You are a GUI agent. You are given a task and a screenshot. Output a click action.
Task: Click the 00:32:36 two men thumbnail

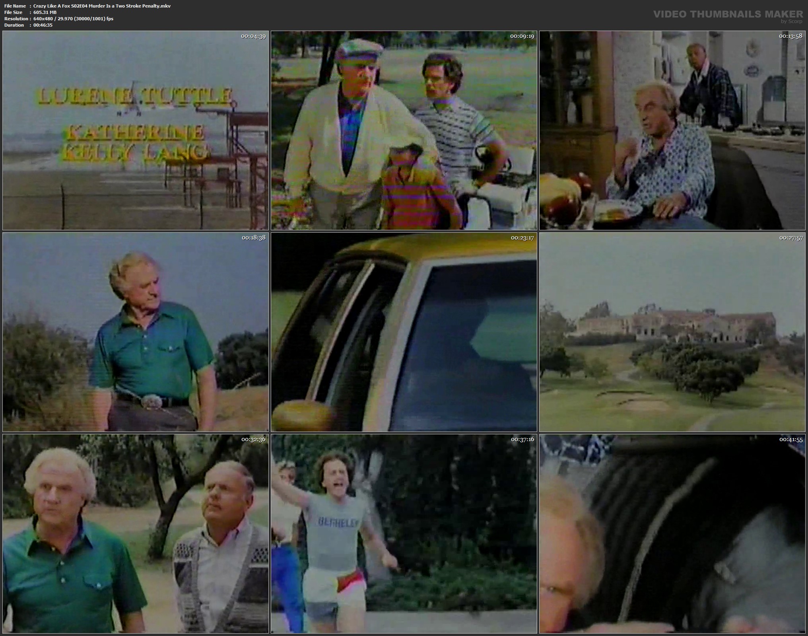135,533
